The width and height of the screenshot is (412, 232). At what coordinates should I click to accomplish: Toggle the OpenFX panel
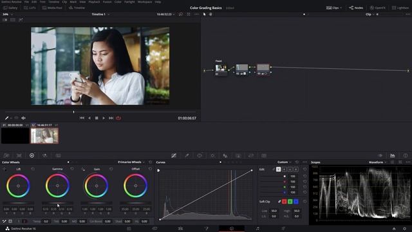(x=378, y=8)
